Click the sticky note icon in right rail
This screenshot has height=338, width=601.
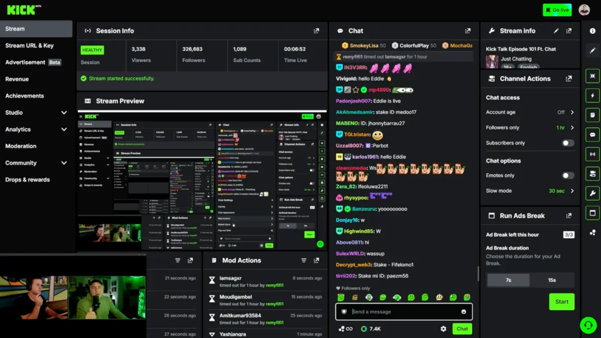click(592, 115)
